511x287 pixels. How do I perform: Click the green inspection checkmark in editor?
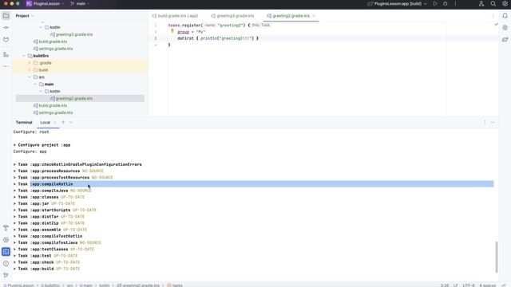tap(496, 25)
